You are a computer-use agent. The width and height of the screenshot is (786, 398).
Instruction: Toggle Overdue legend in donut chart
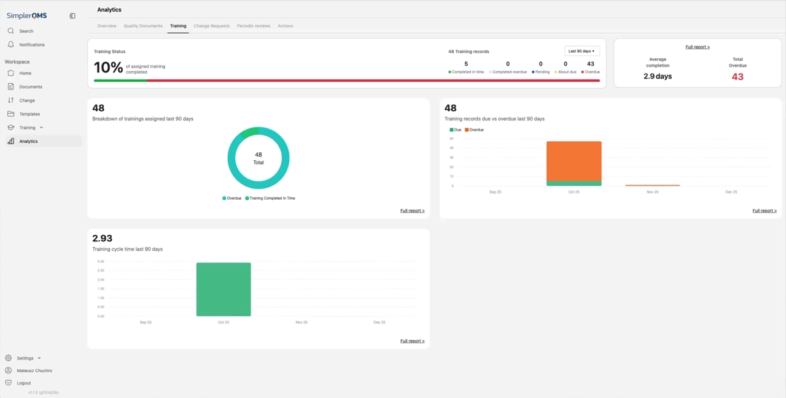232,198
